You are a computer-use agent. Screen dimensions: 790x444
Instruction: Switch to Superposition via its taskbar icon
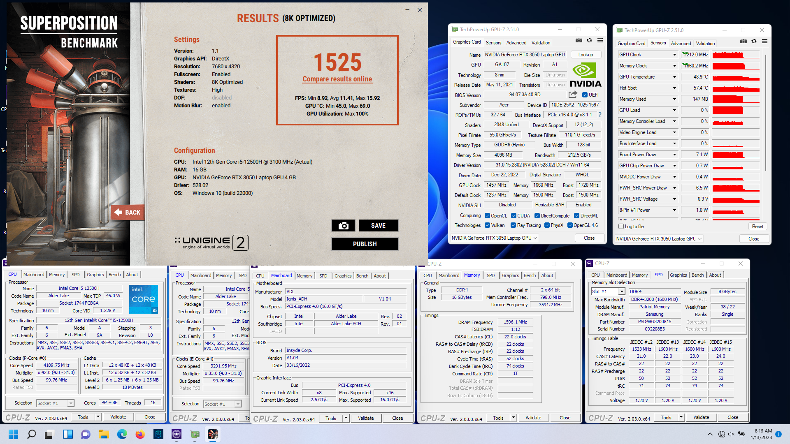point(213,434)
